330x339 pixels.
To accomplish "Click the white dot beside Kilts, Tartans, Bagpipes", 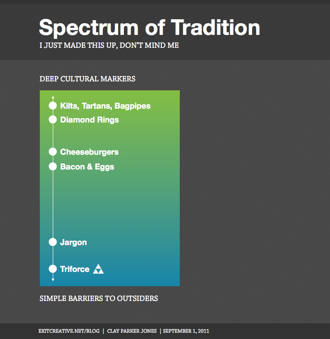I will 53,106.
